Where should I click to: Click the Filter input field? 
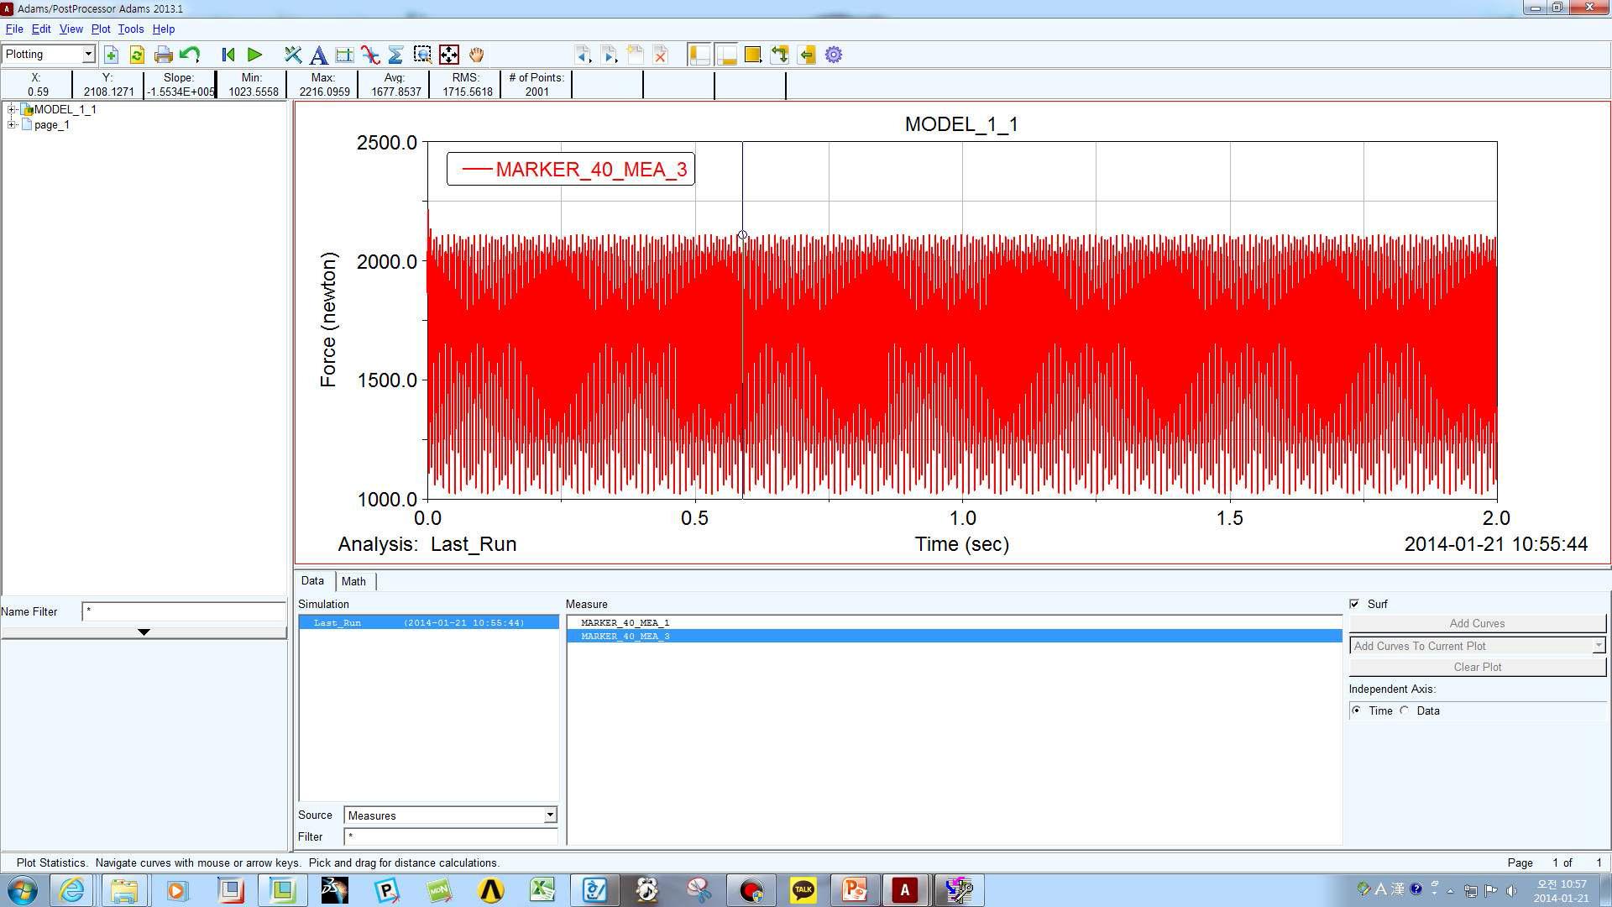click(x=451, y=836)
